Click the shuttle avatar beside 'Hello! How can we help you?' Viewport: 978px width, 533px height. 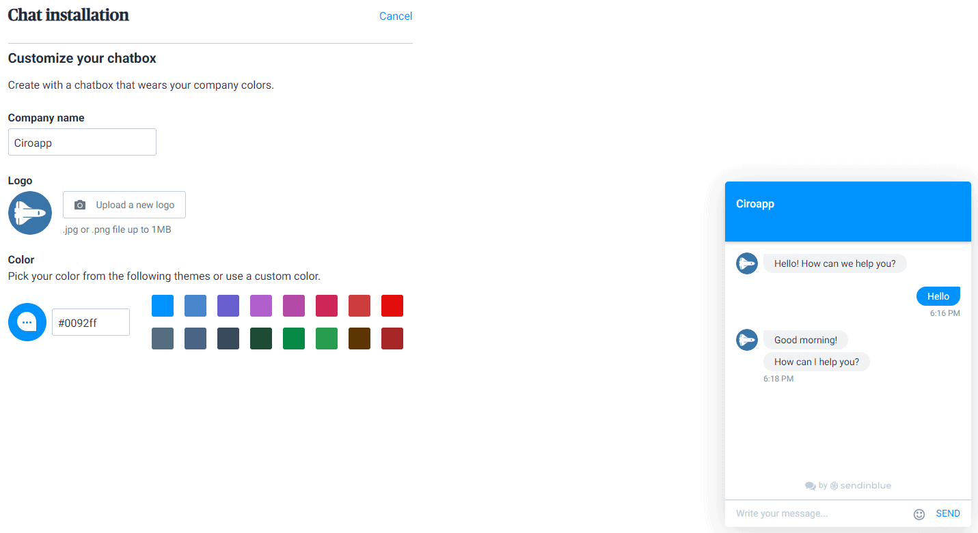(747, 263)
